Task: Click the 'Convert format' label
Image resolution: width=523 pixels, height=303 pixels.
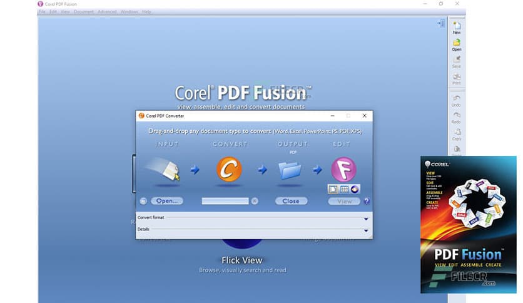Action: click(151, 217)
